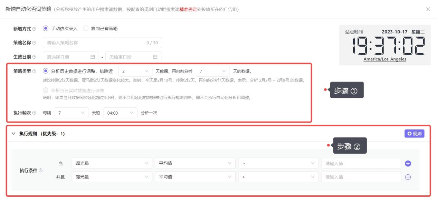Click the help icon next to 新增方式

(x=34, y=29)
